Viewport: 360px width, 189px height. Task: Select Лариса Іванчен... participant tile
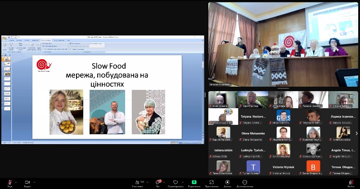(343, 117)
